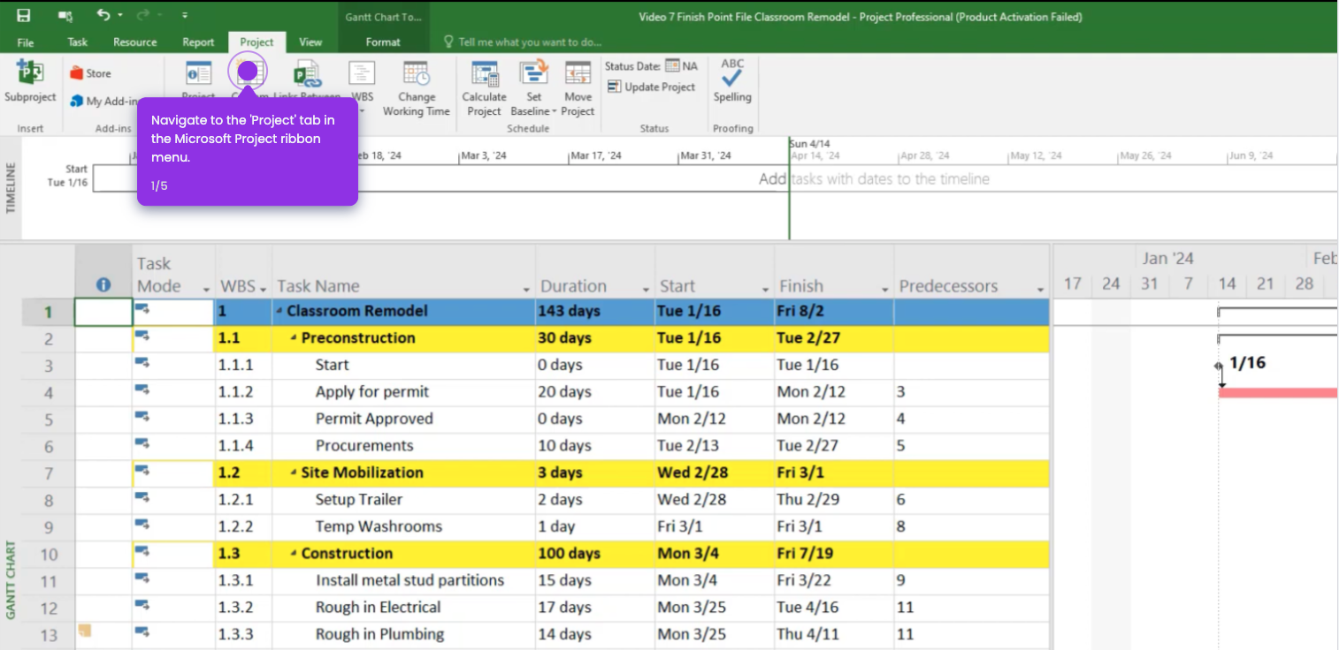Open the Duration column filter dropdown

(646, 290)
